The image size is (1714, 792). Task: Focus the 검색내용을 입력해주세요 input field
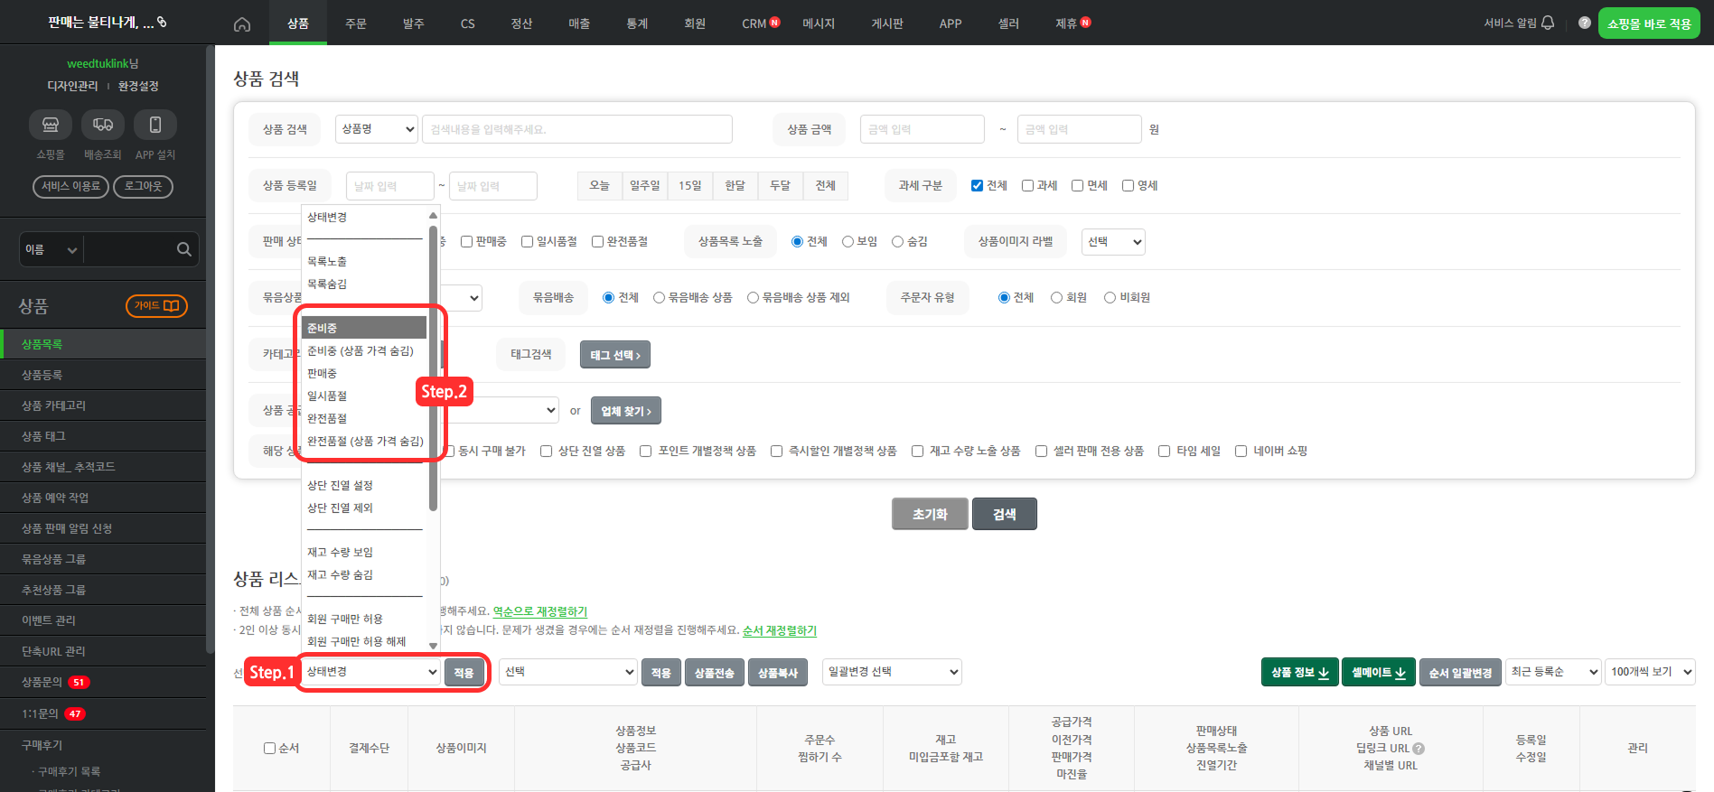[x=577, y=129]
